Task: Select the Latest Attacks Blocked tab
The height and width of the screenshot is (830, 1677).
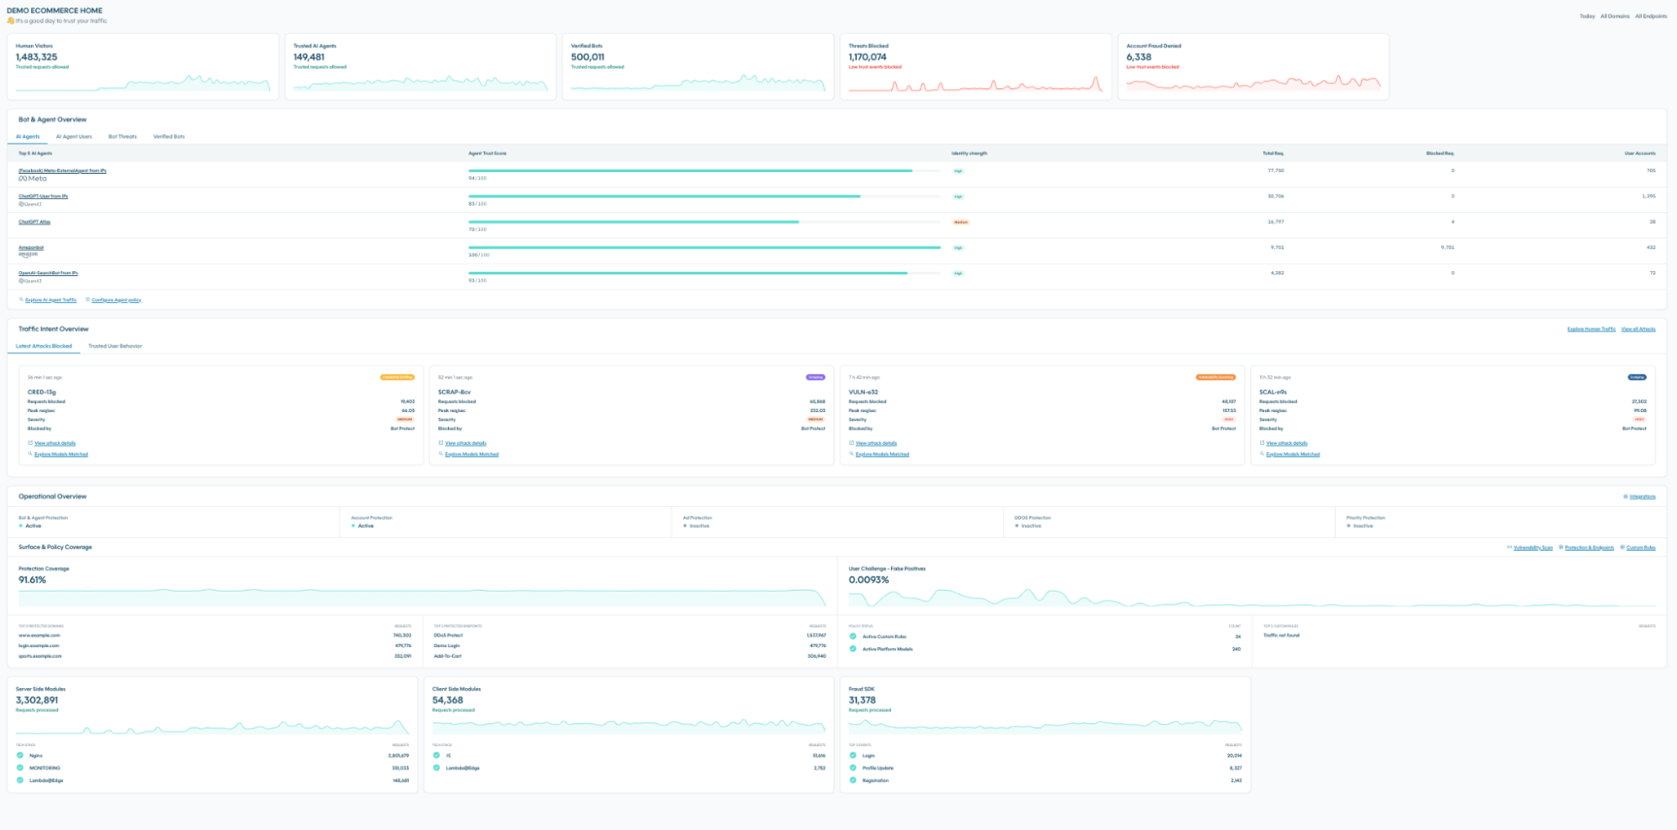Action: (44, 346)
